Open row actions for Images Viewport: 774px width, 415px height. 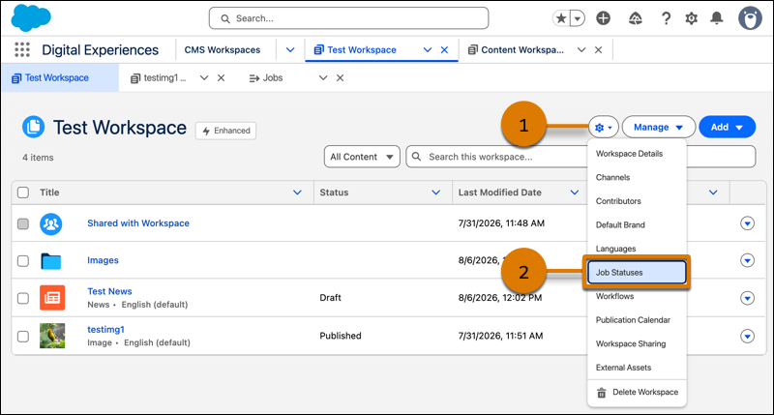point(747,260)
